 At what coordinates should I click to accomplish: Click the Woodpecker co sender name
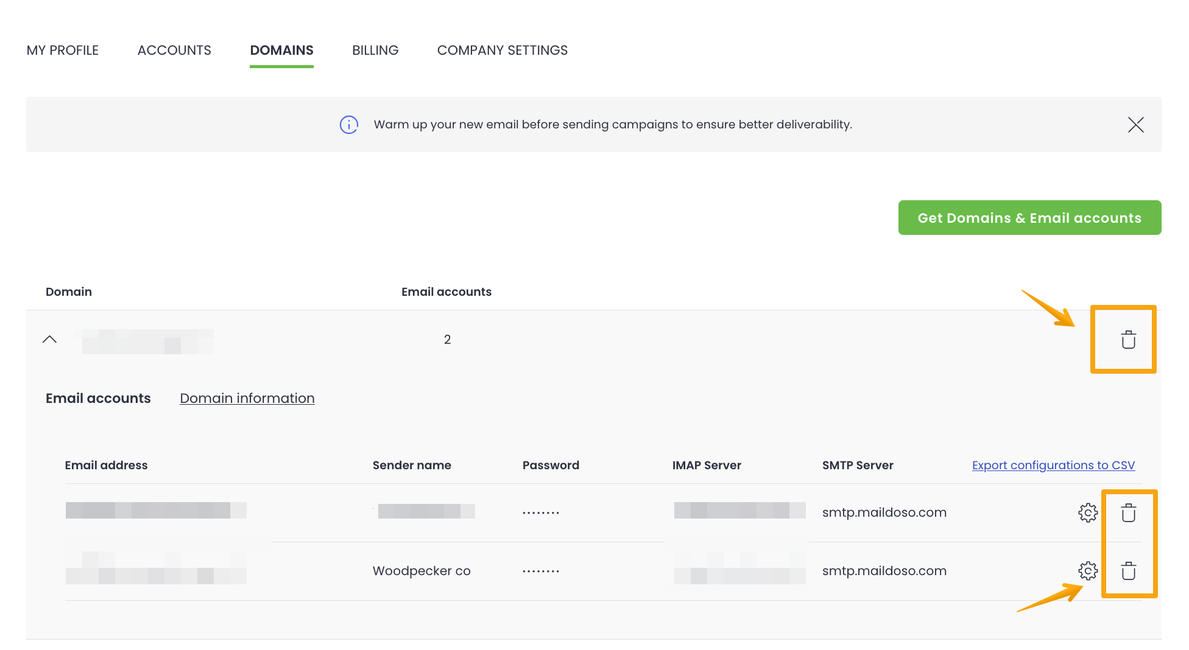pos(422,571)
